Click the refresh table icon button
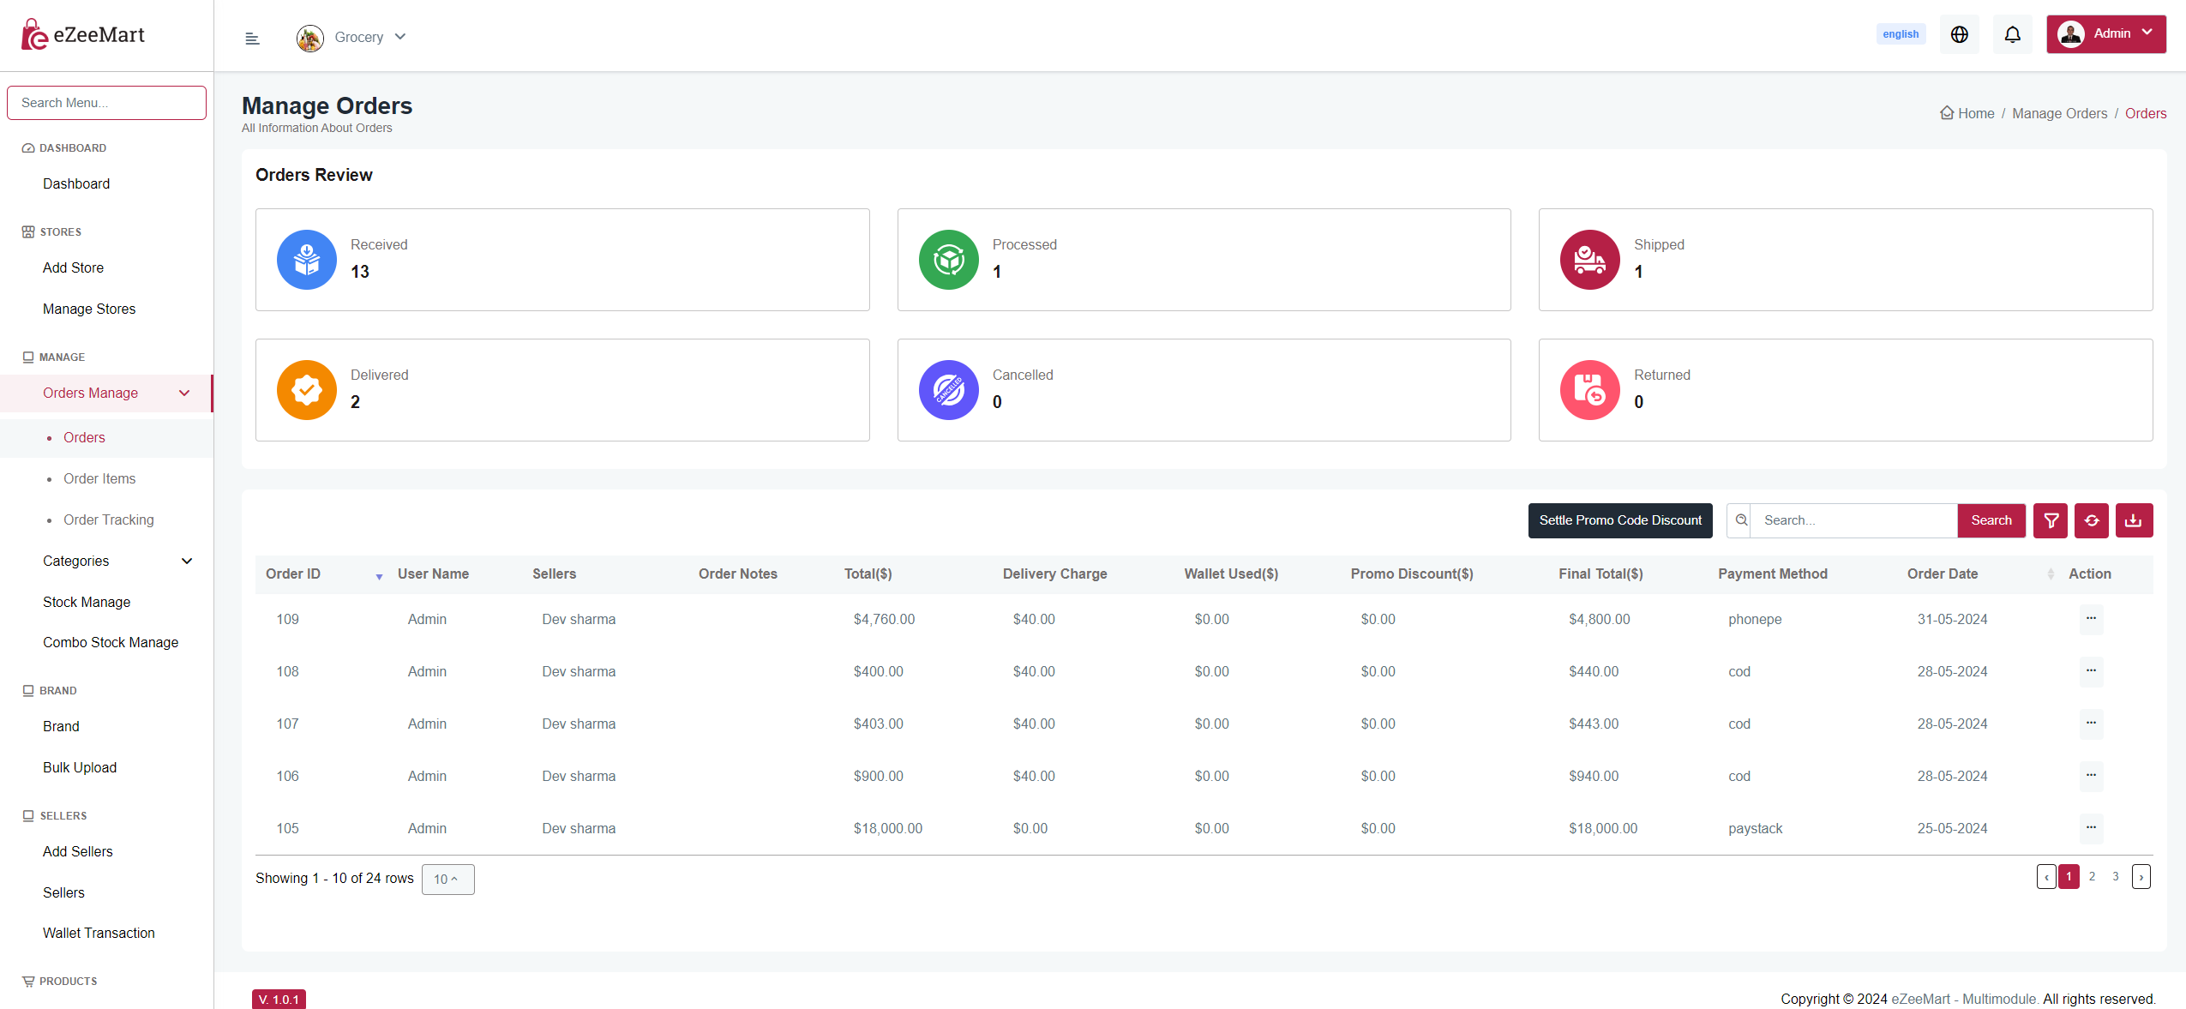The width and height of the screenshot is (2186, 1009). coord(2092,520)
